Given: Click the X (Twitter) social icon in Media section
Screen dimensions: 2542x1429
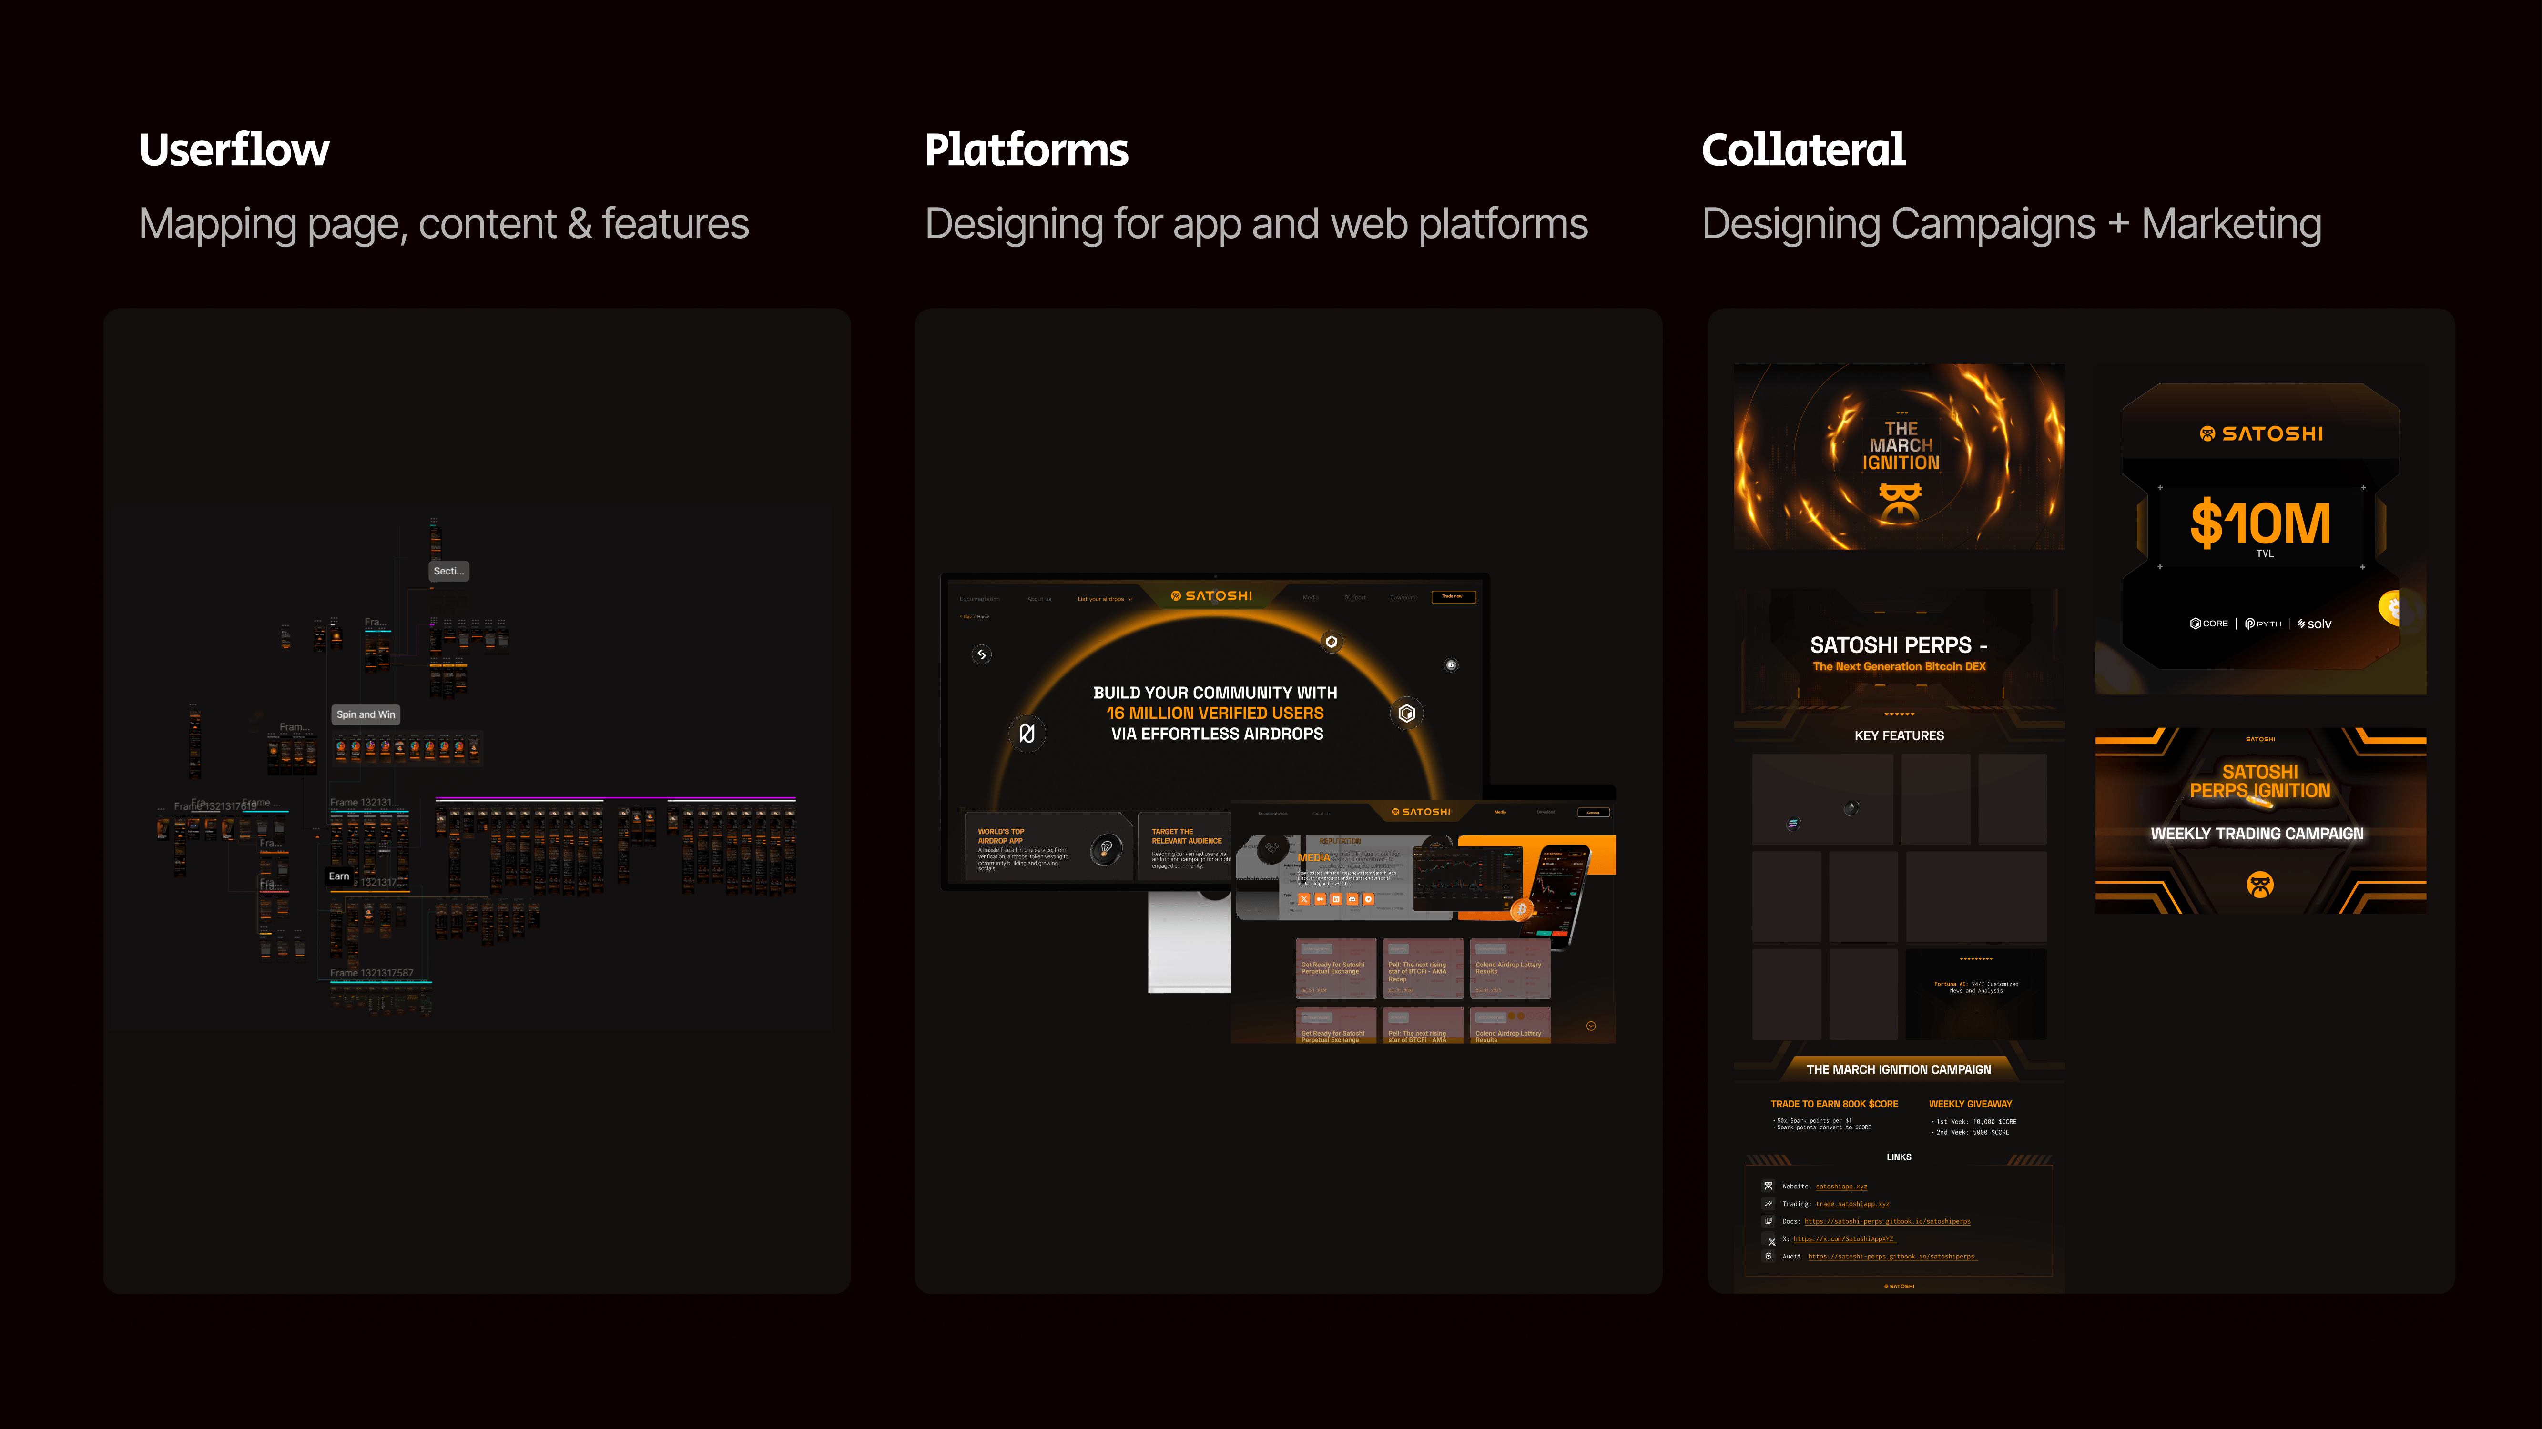Looking at the screenshot, I should pos(1304,899).
